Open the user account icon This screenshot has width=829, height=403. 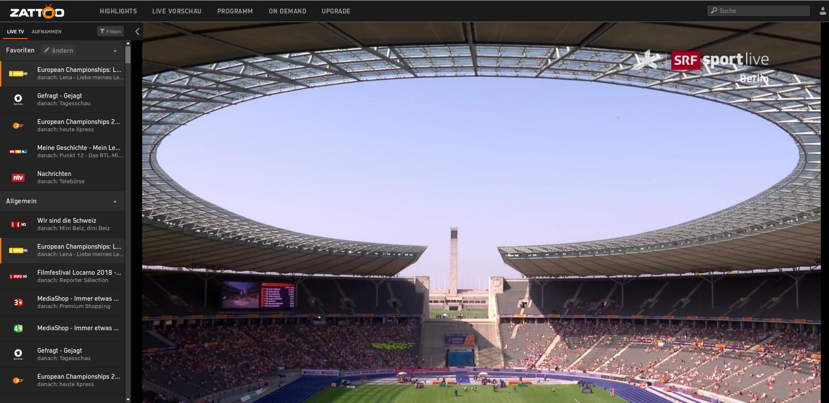pos(822,11)
